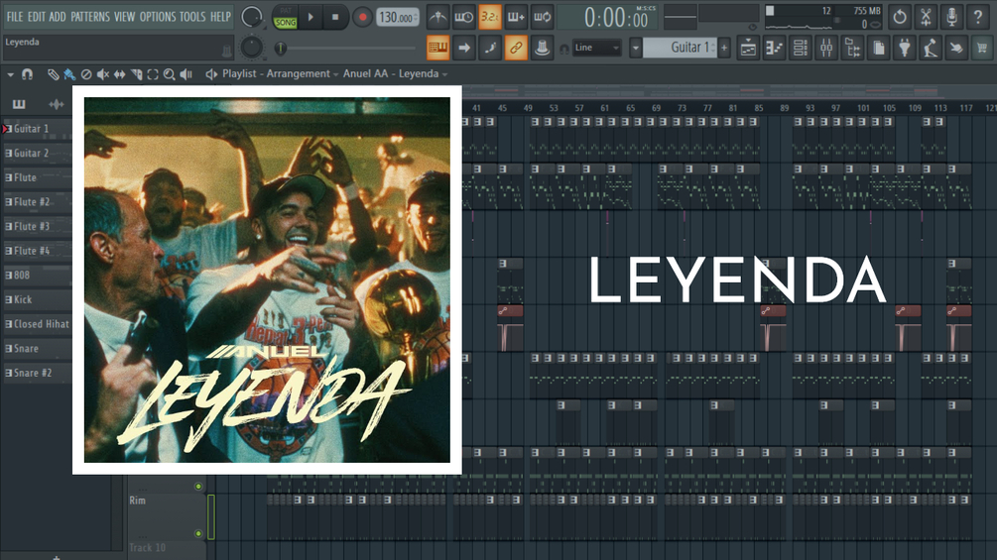Toggle the playlist magnet snap icon

[x=27, y=74]
